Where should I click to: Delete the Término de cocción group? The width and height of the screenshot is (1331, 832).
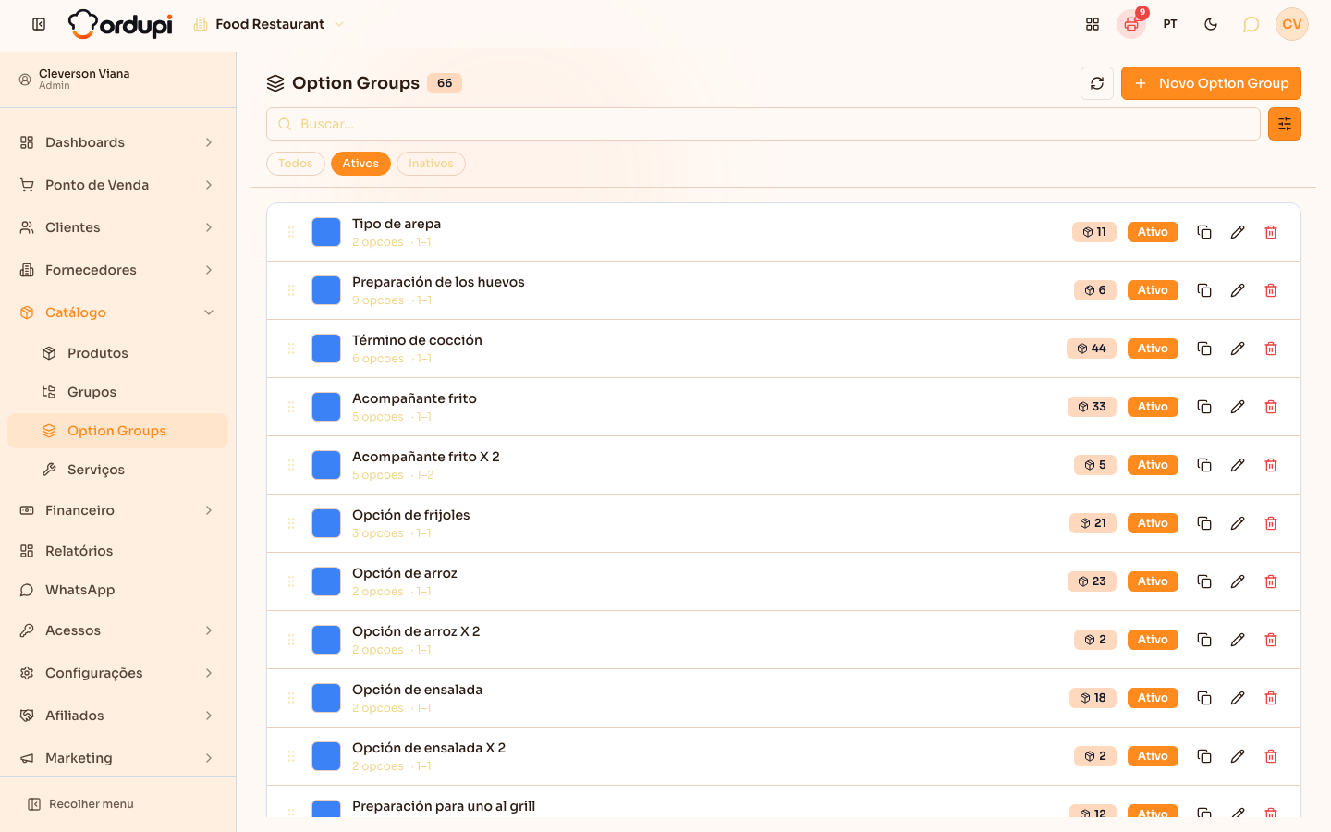(1271, 349)
